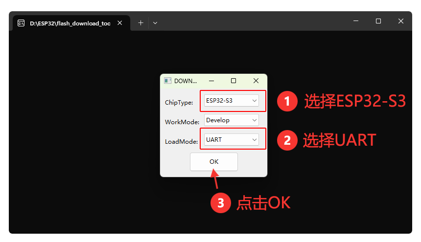The width and height of the screenshot is (421, 242).
Task: Click the DOWN... dialog app icon
Action: tap(167, 81)
